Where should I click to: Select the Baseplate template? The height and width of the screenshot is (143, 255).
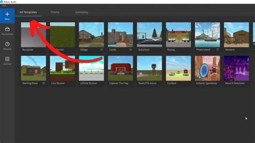[x=33, y=35]
